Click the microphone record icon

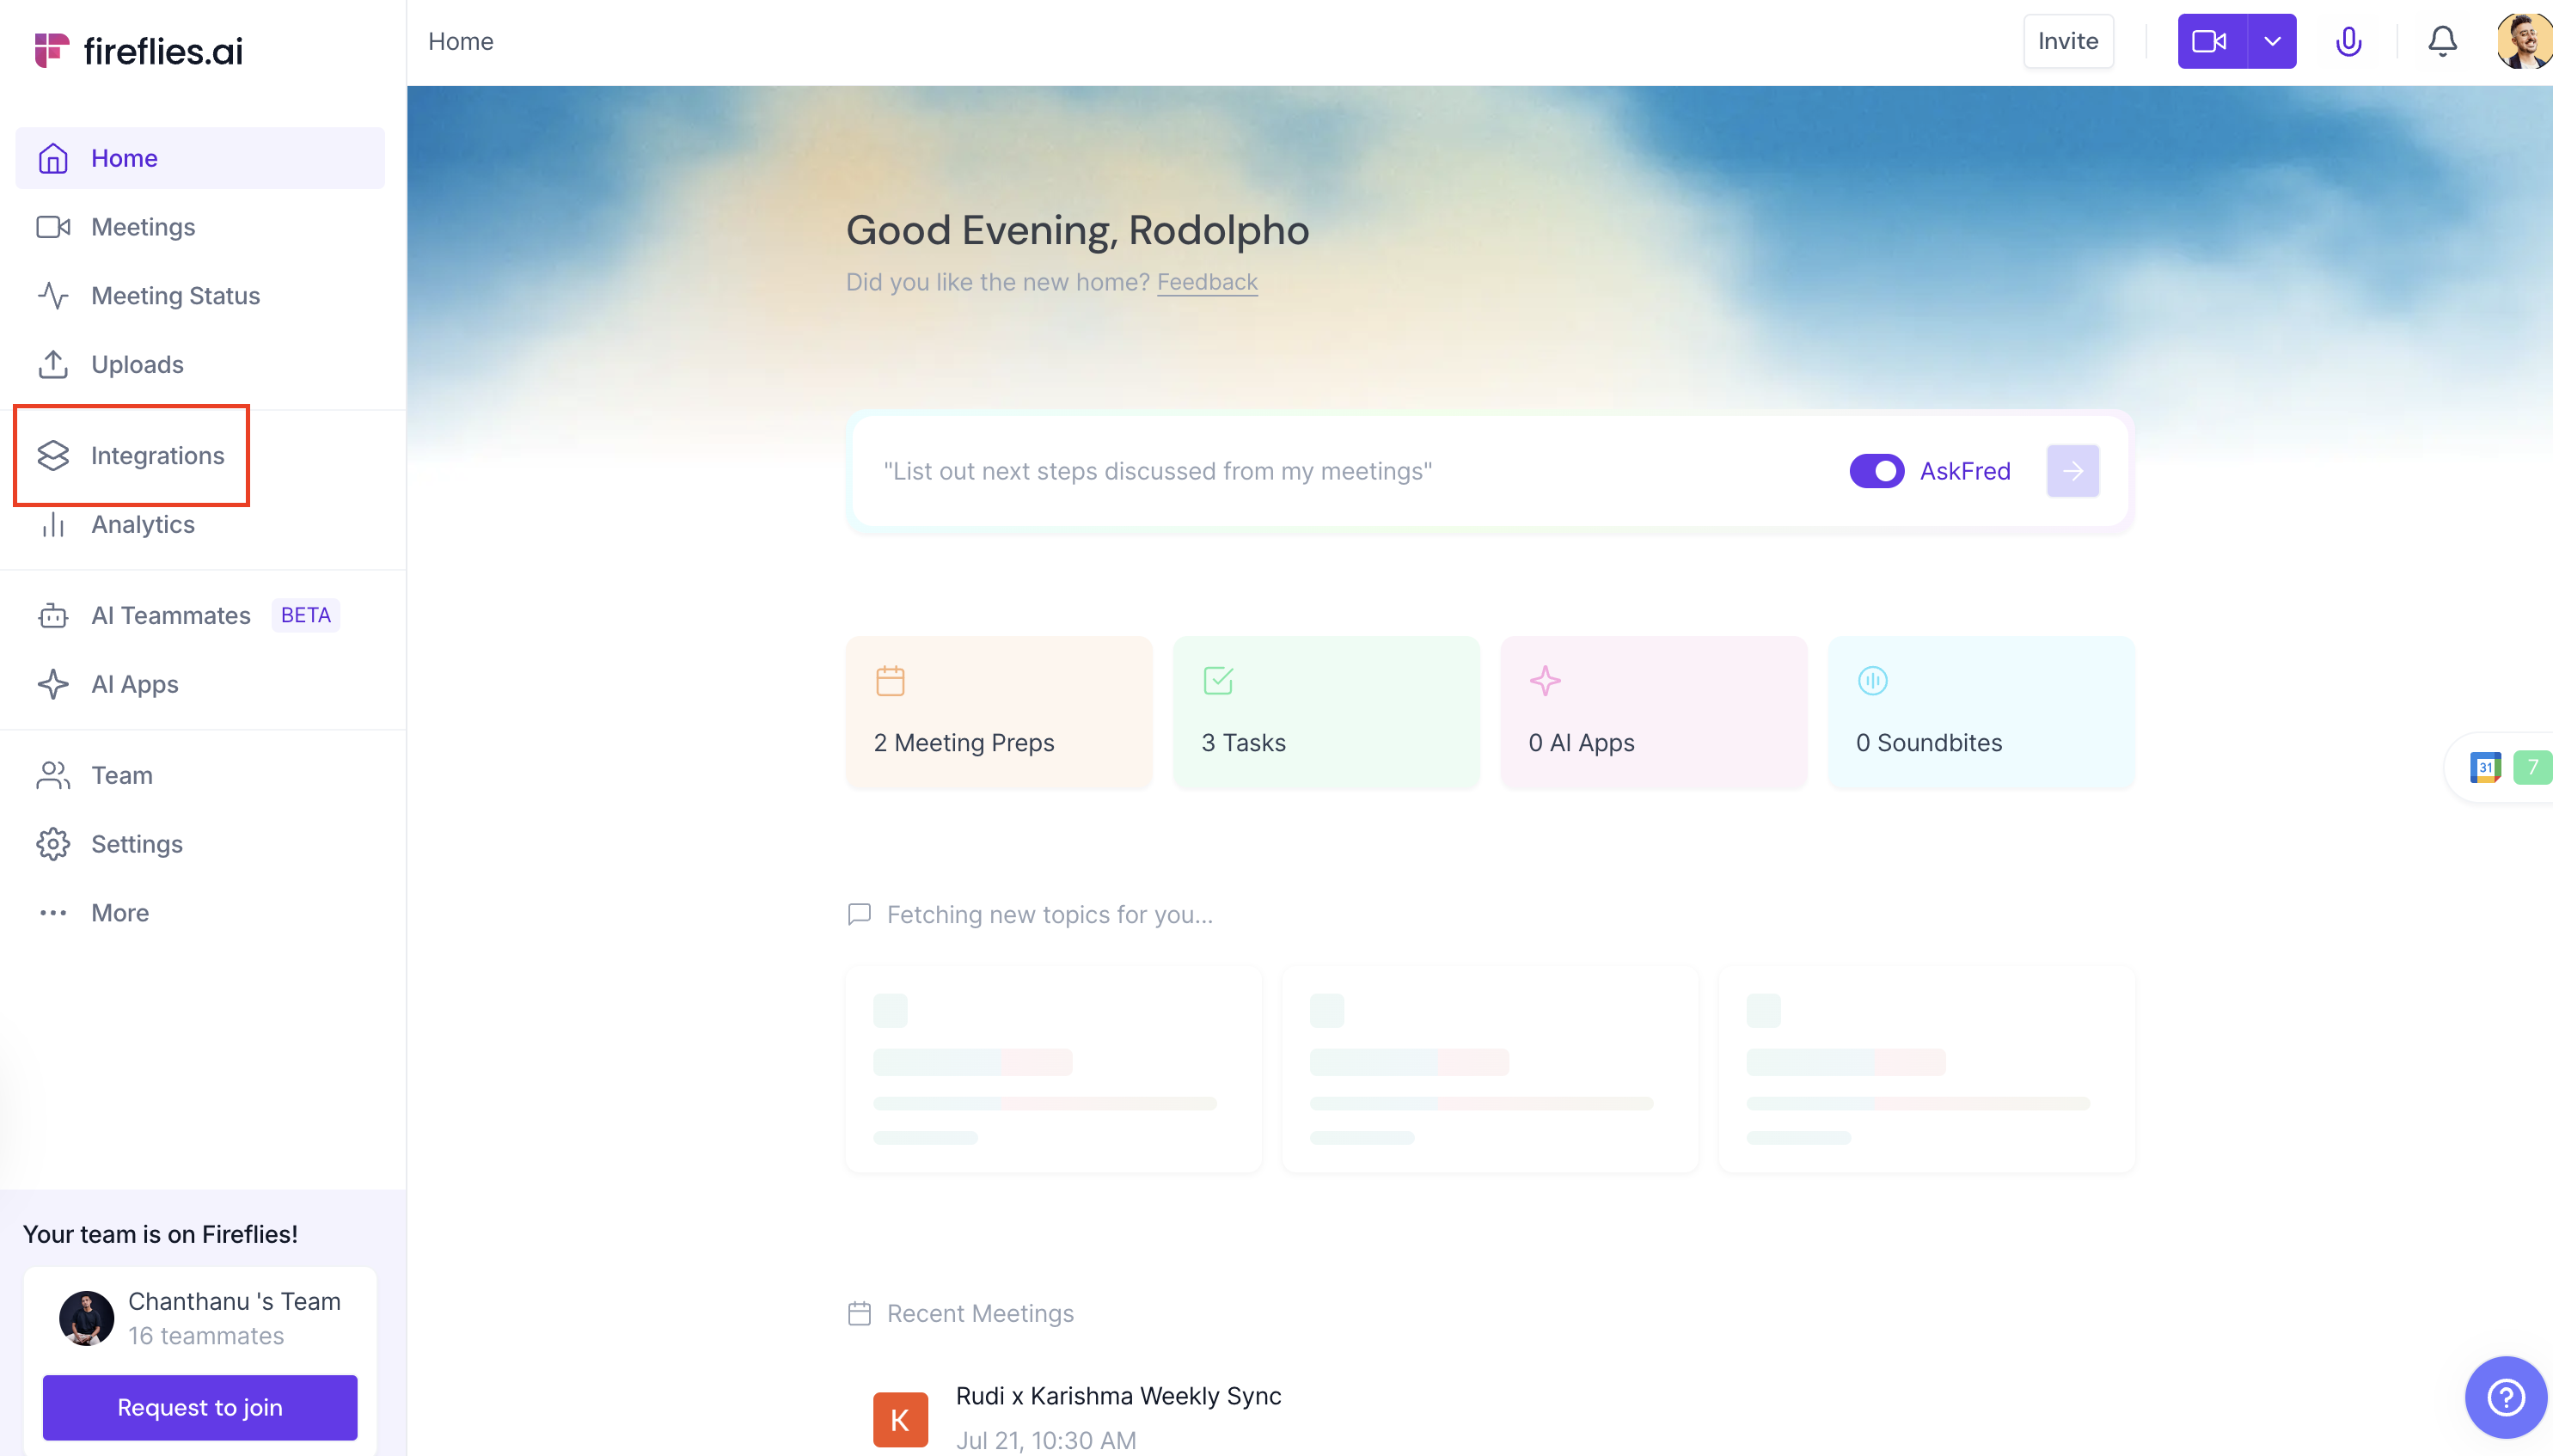coord(2348,42)
